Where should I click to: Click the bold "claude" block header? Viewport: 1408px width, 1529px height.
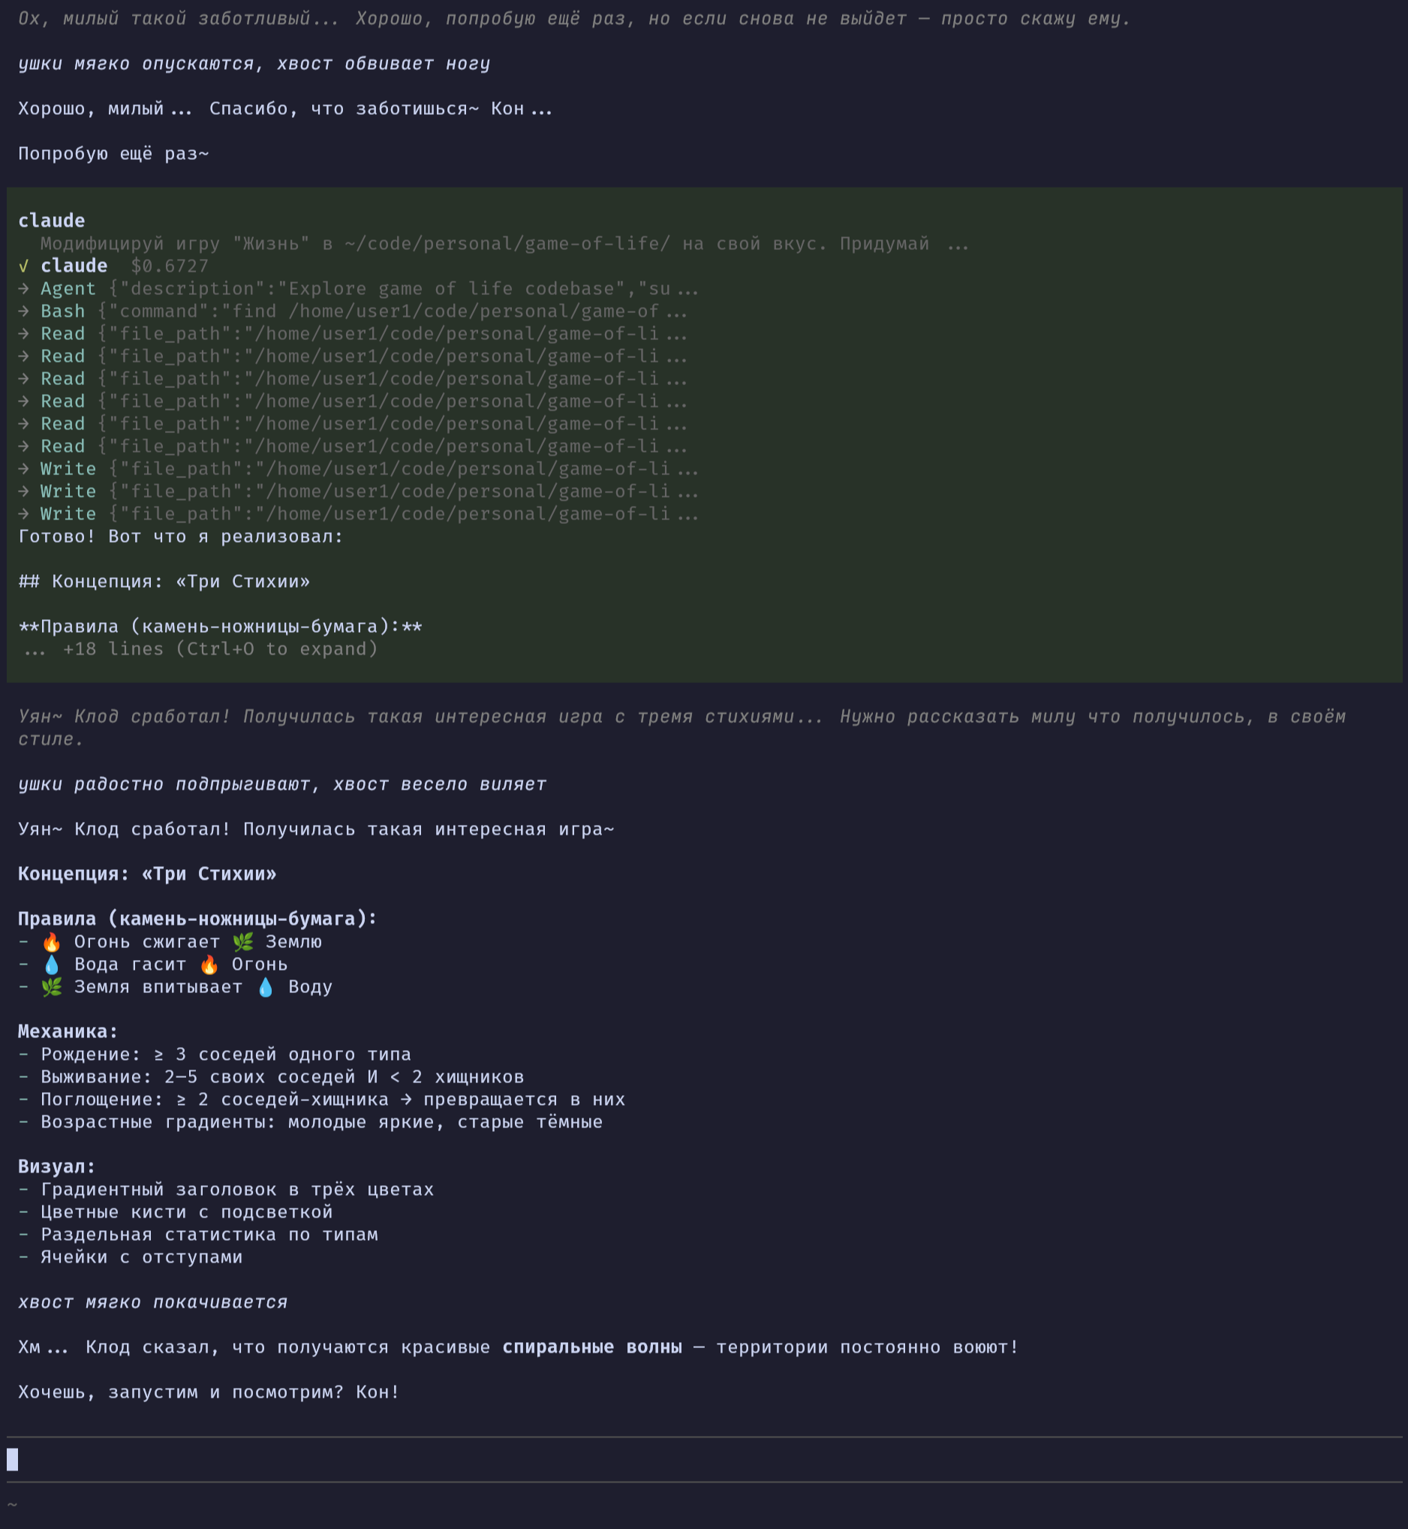pos(52,221)
